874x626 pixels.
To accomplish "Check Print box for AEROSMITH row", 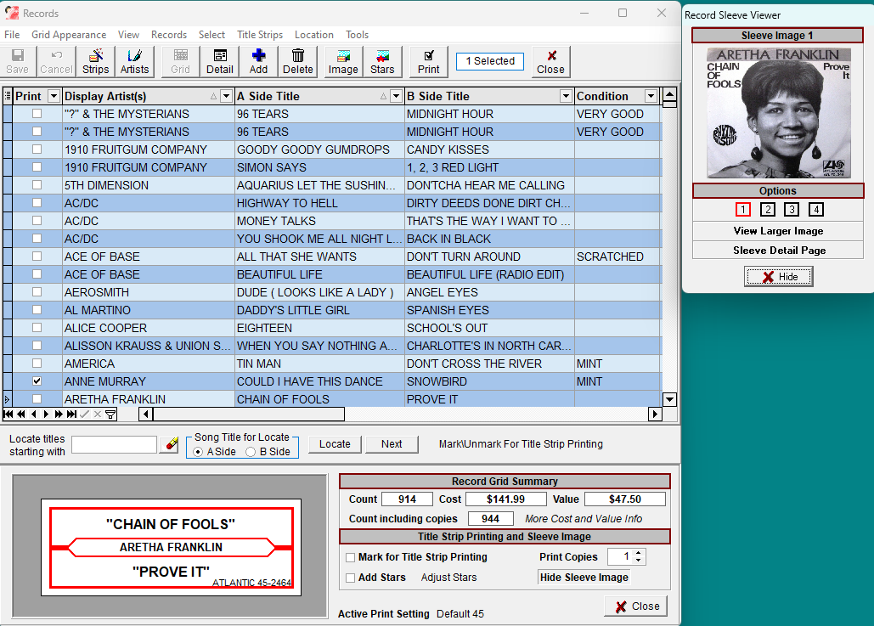I will point(37,291).
